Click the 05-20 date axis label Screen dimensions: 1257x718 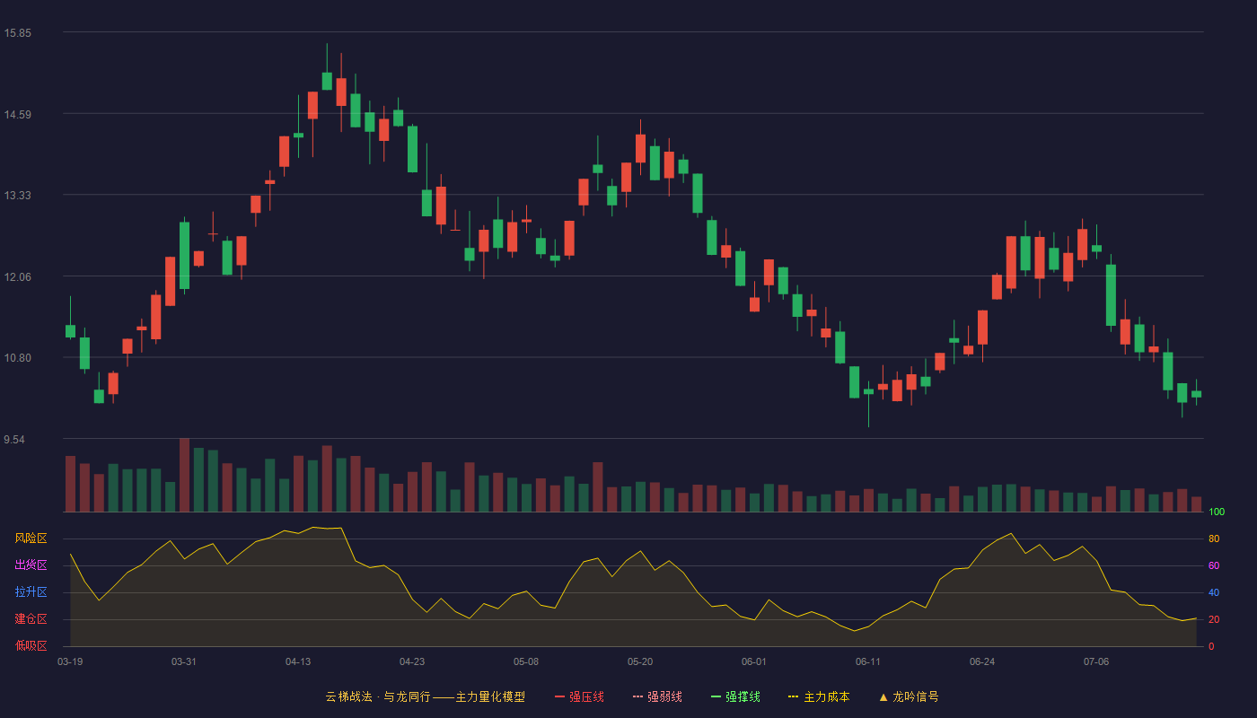[x=640, y=661]
